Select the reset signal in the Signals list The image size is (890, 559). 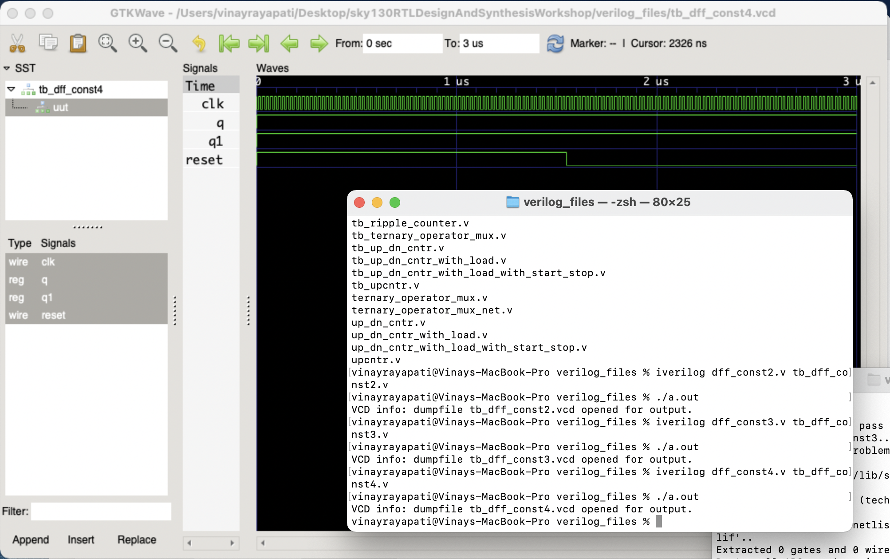53,315
